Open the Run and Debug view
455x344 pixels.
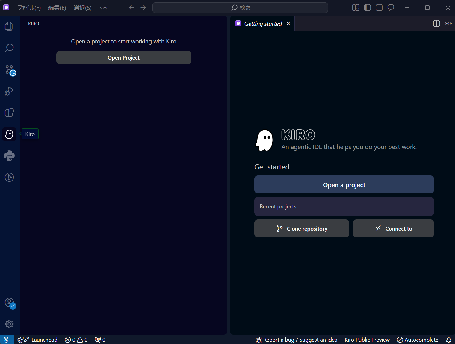(x=9, y=91)
